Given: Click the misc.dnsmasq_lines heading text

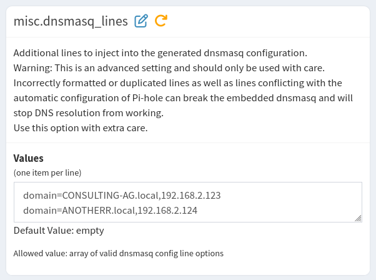Looking at the screenshot, I should [x=71, y=21].
